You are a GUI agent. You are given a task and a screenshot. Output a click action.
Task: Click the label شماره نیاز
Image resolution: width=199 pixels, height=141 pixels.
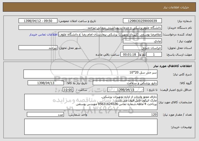click(x=185, y=21)
